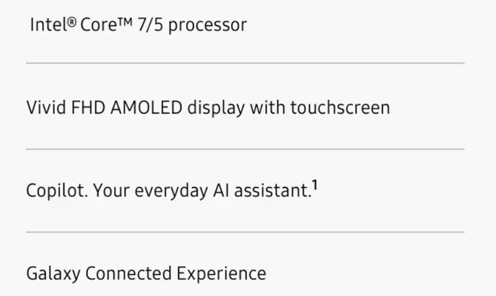This screenshot has height=296, width=496.
Task: Click the word Vivid
Action: [46, 107]
